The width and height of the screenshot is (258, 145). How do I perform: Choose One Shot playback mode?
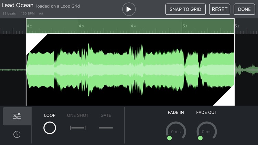pos(78,128)
